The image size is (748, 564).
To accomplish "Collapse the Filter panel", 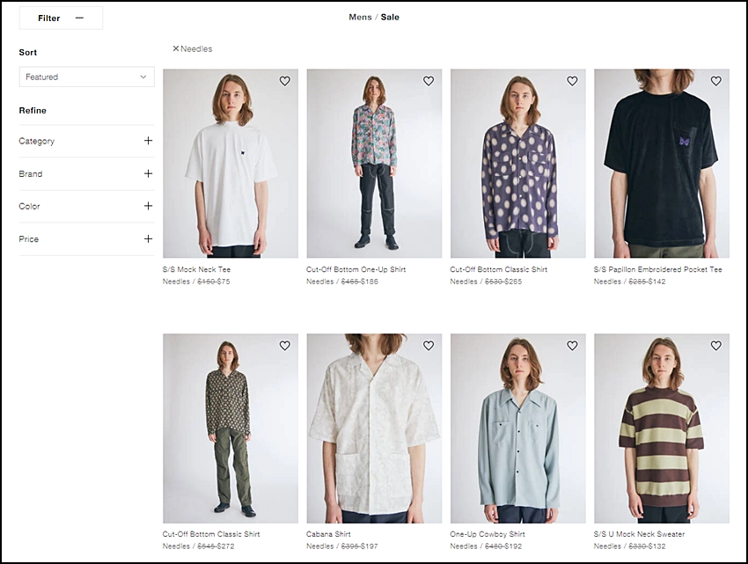I will tap(61, 18).
